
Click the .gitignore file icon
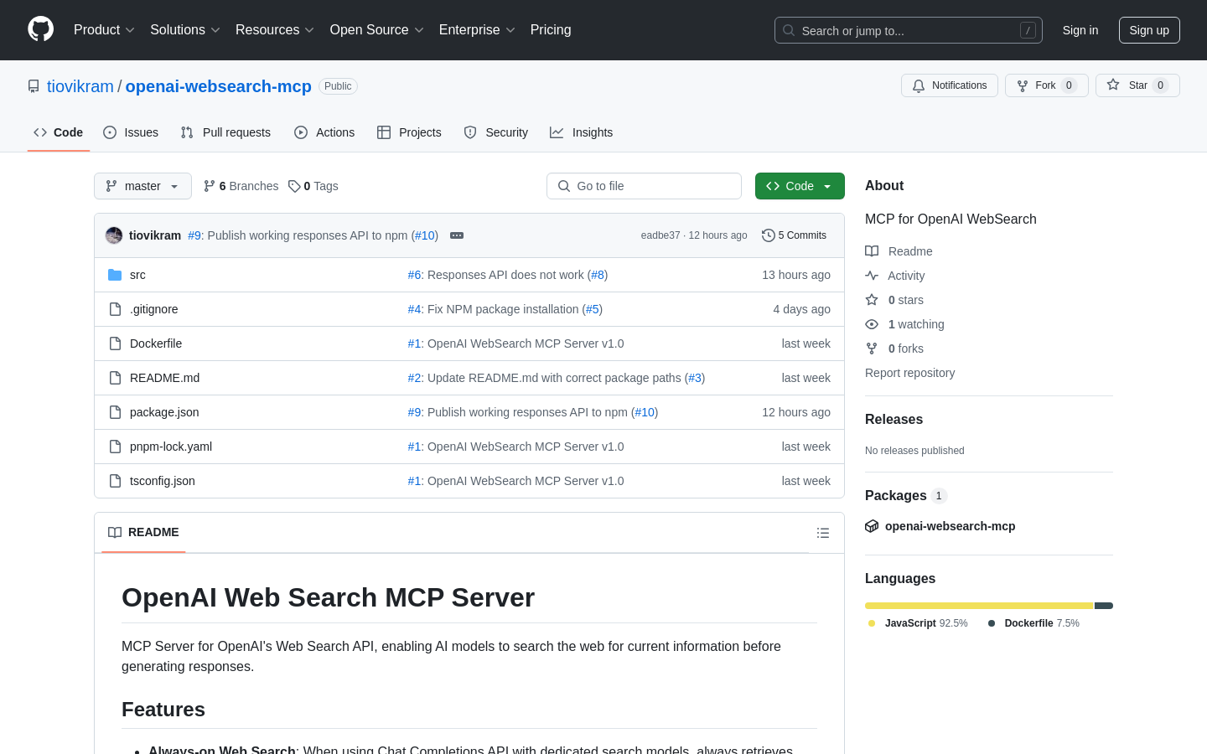[x=115, y=309]
